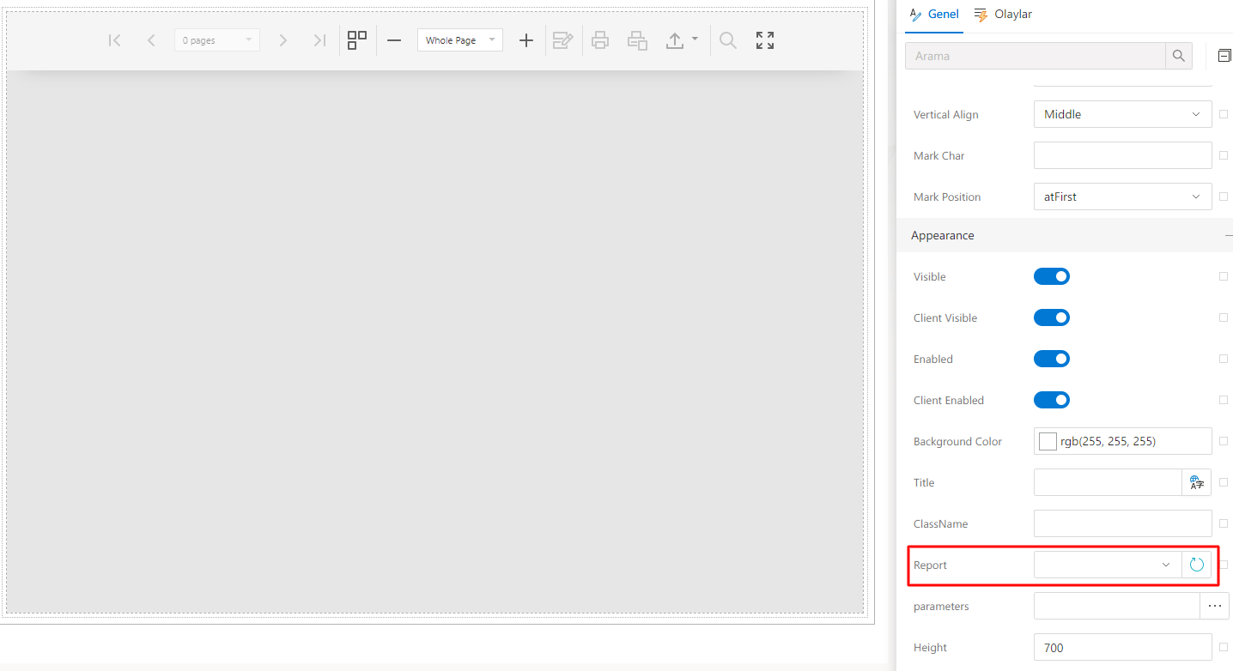Open the Vertical Align dropdown
Image resolution: width=1233 pixels, height=671 pixels.
pos(1123,114)
